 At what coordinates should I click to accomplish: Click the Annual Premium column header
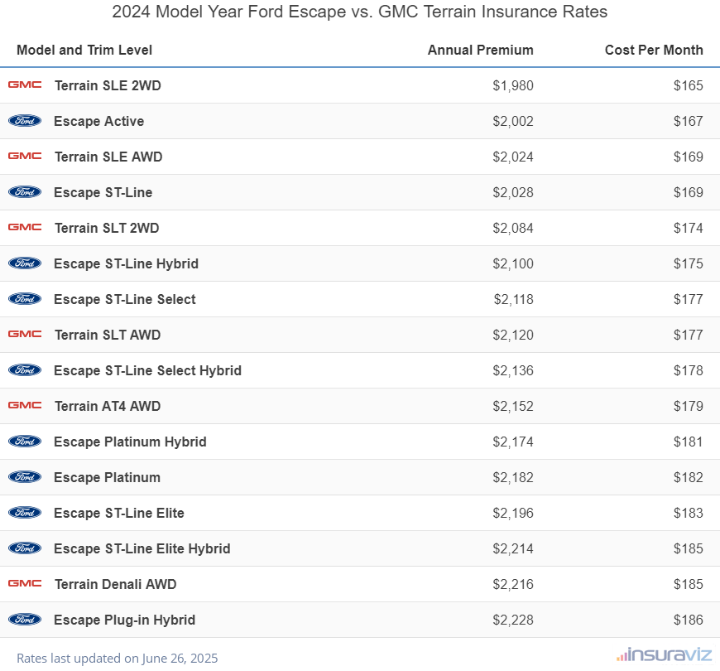click(x=480, y=50)
